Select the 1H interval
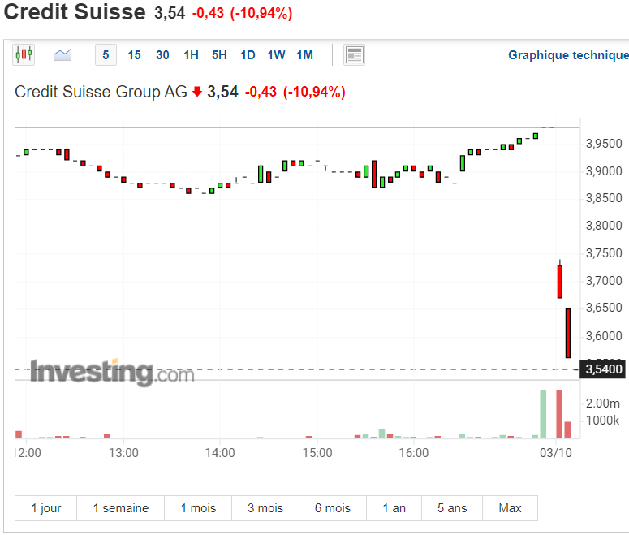Viewport: 629px width, 535px height. click(x=191, y=54)
